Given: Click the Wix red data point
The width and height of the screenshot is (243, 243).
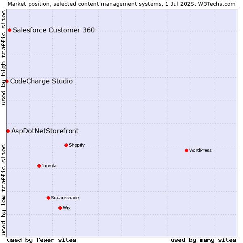Looking at the screenshot, I should coord(60,208).
